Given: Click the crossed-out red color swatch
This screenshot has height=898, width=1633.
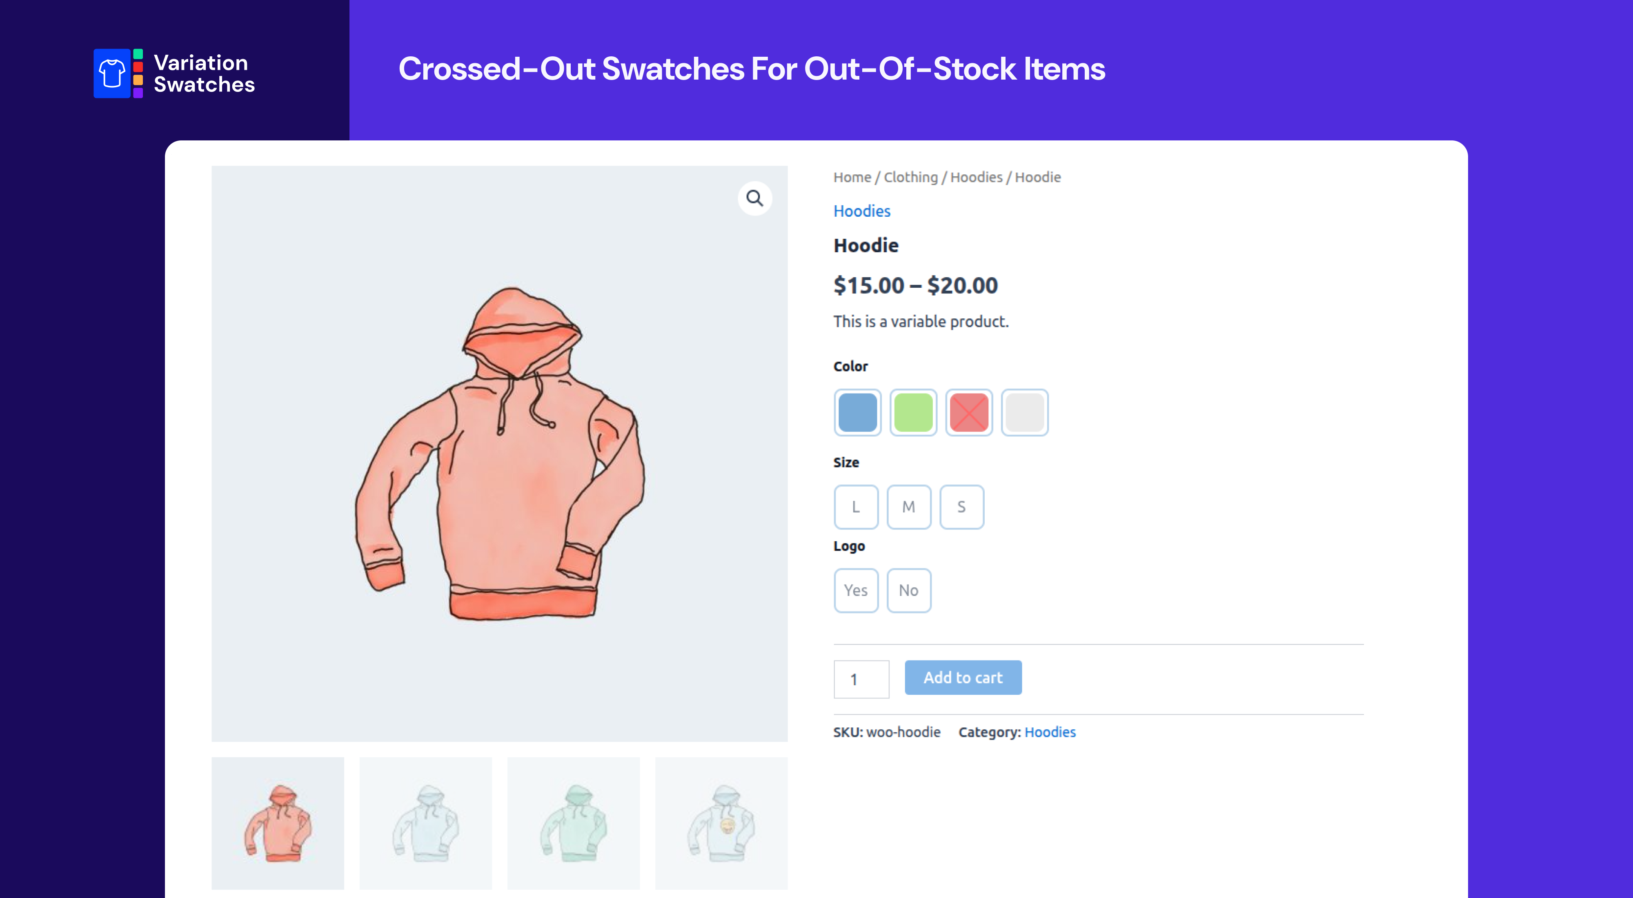Looking at the screenshot, I should pyautogui.click(x=969, y=413).
